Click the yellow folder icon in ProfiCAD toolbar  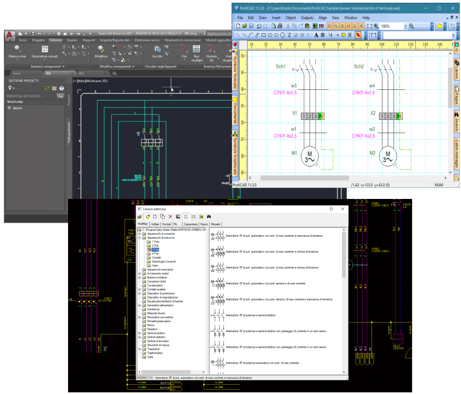click(x=439, y=26)
